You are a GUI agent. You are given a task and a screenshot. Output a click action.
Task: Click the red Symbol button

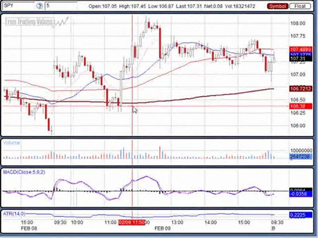tap(278, 6)
